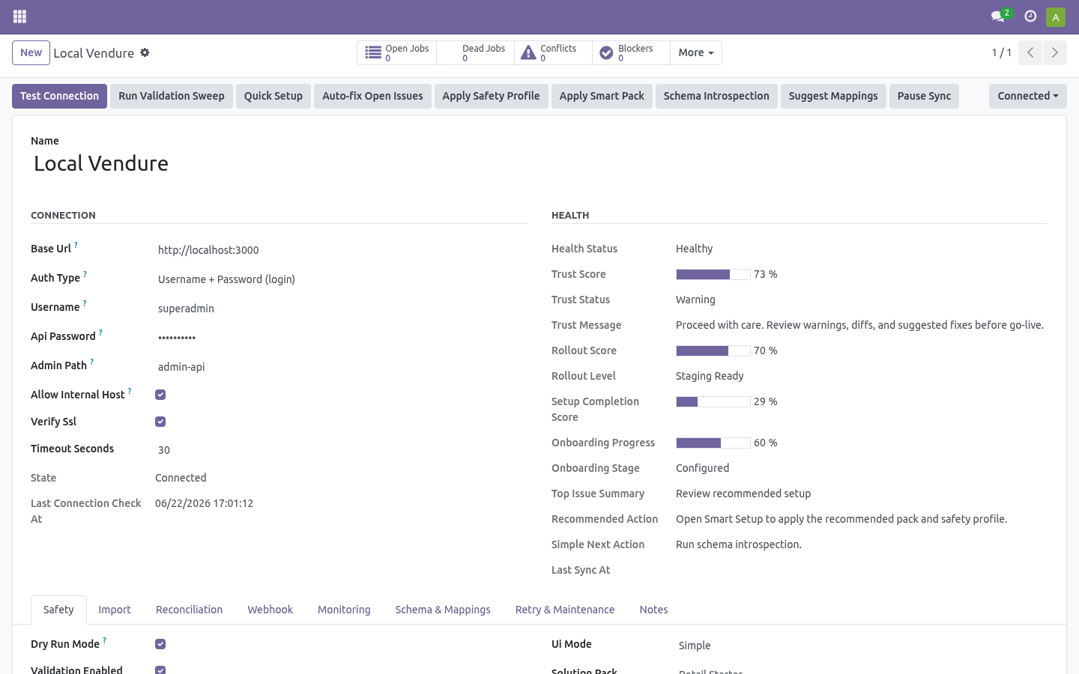Screen dimensions: 1079x674
Task: Open the Open Jobs list icon
Action: click(x=373, y=52)
